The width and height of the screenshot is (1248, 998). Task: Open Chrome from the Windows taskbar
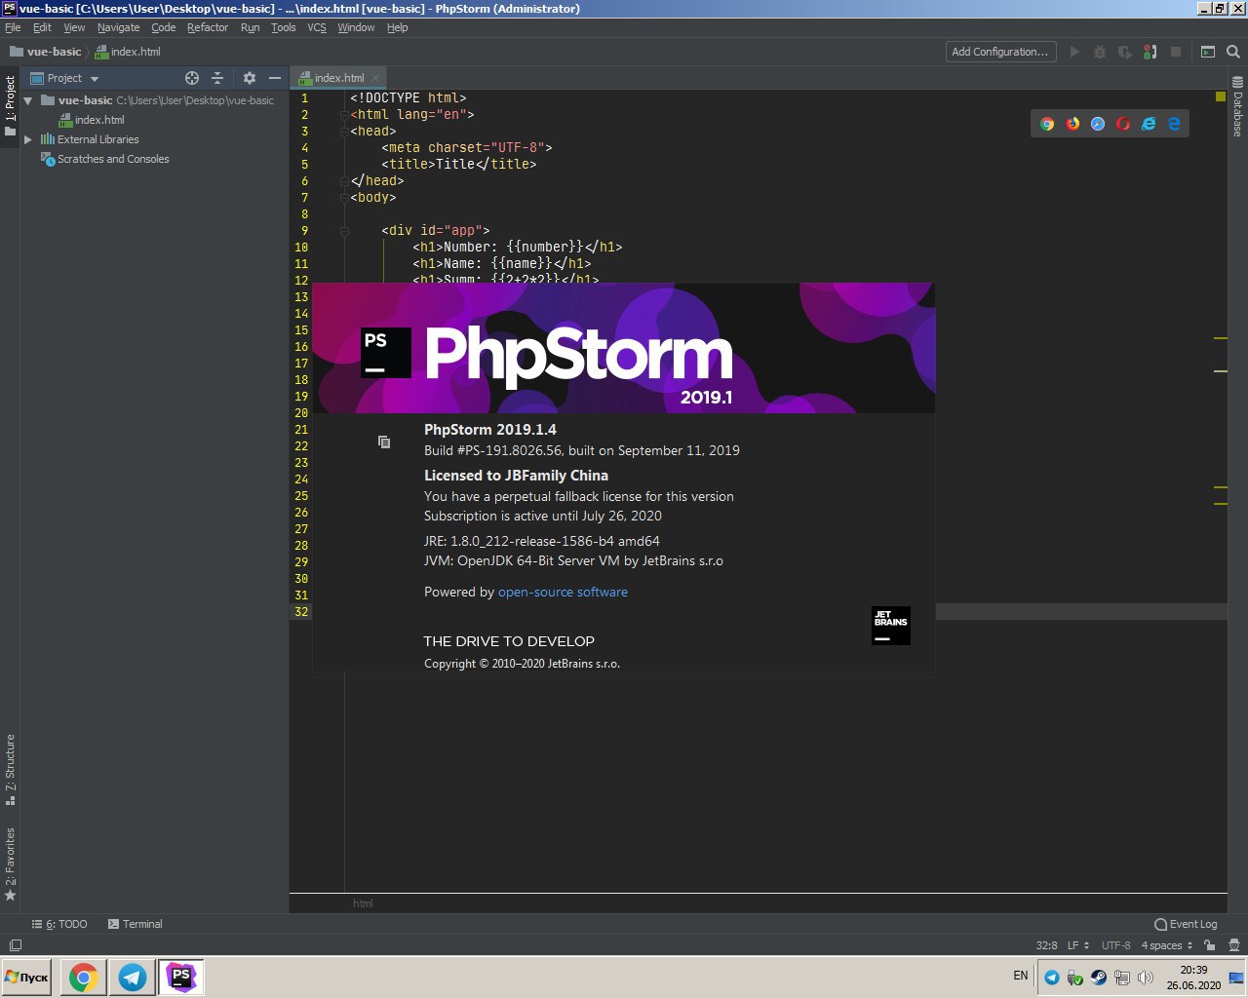pos(83,977)
